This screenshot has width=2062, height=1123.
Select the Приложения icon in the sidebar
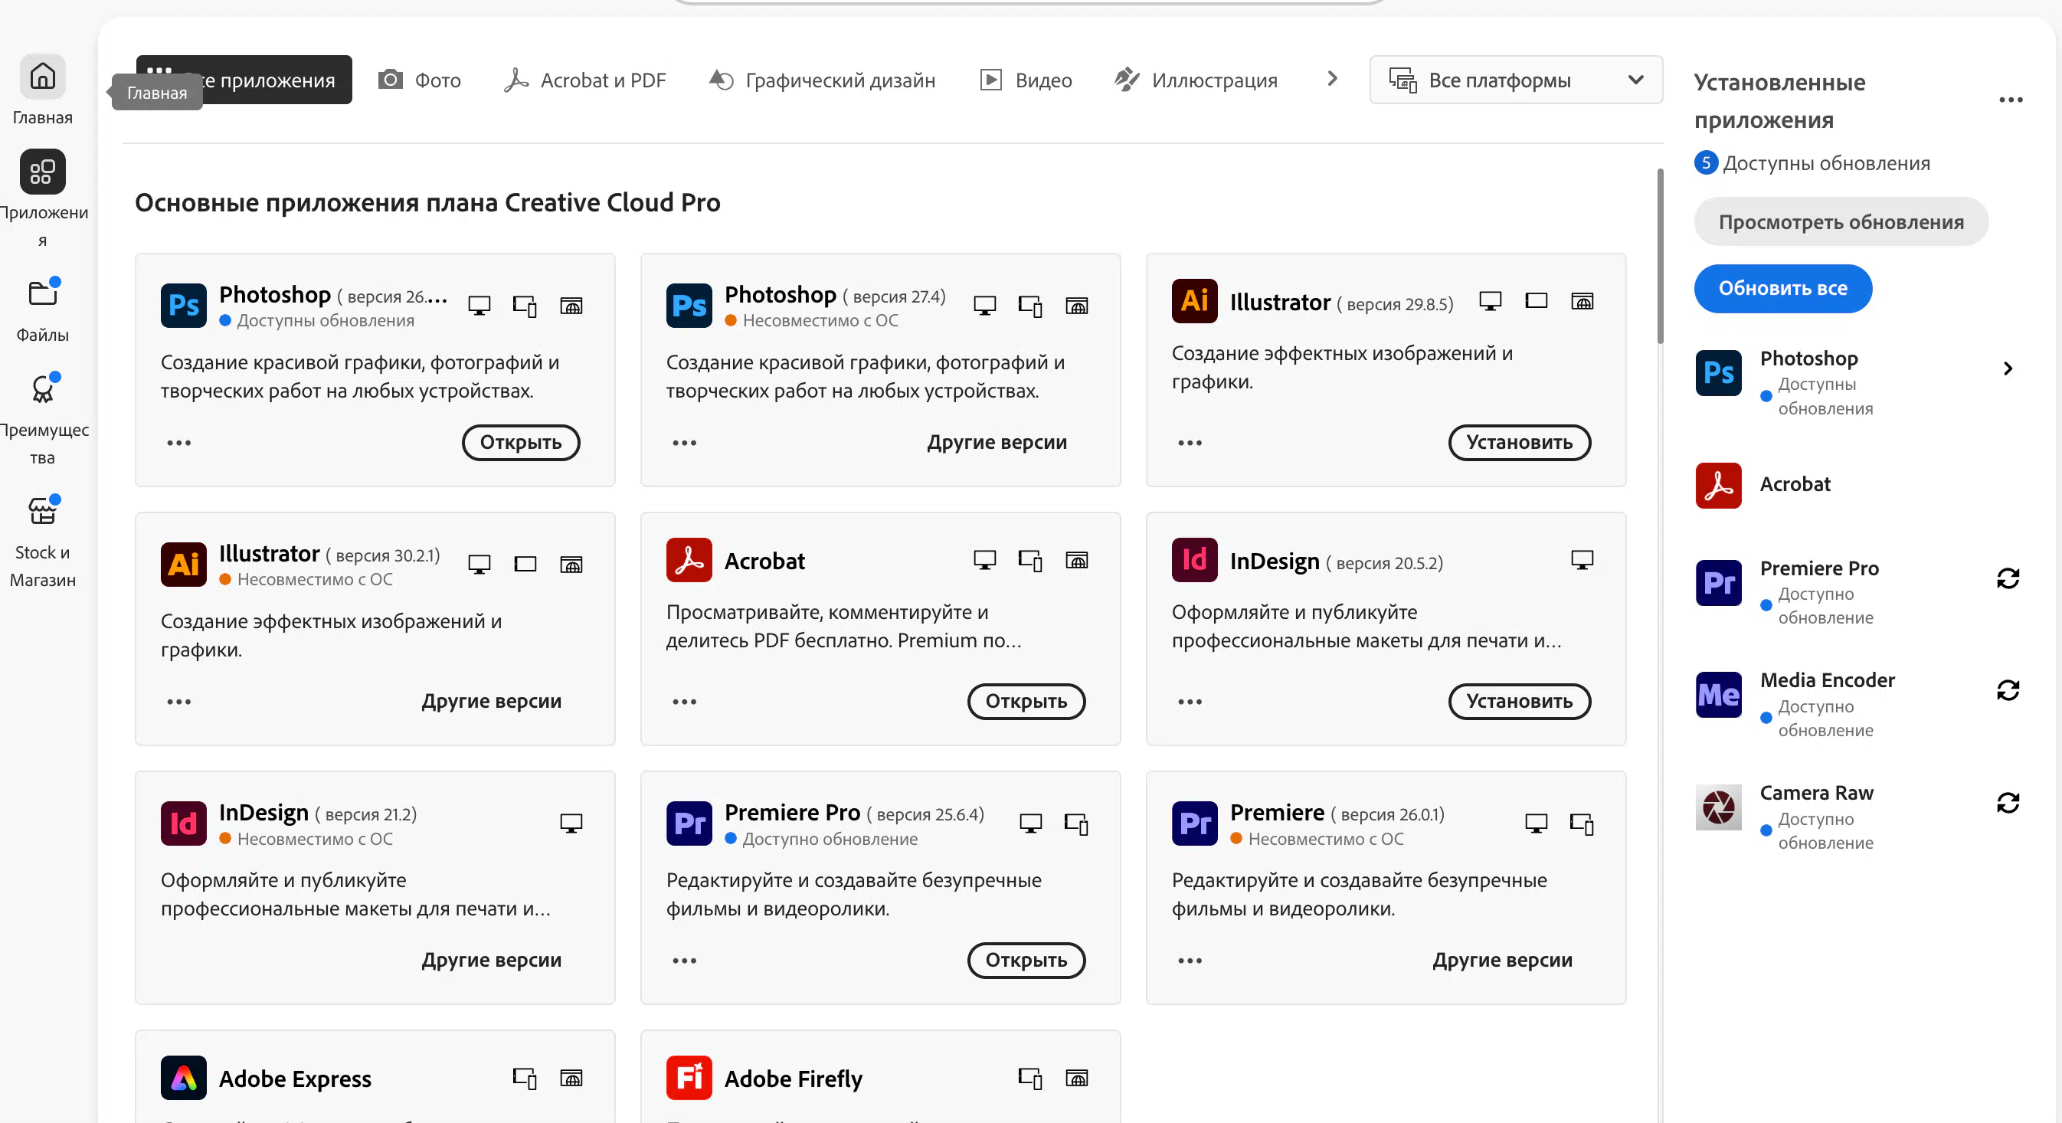pyautogui.click(x=42, y=172)
